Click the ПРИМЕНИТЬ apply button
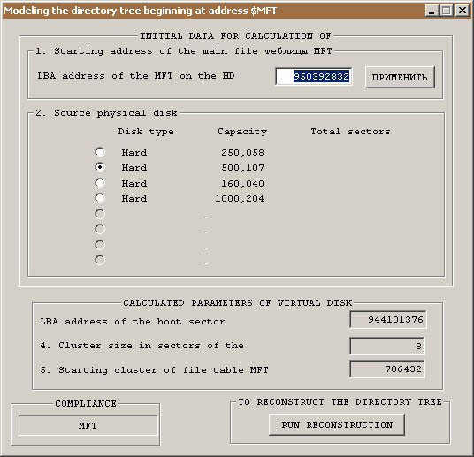474x457 pixels. click(x=400, y=78)
